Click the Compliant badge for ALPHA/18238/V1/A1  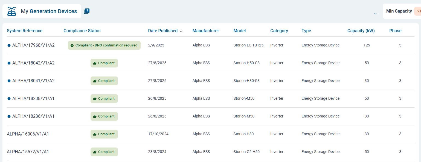104,99
